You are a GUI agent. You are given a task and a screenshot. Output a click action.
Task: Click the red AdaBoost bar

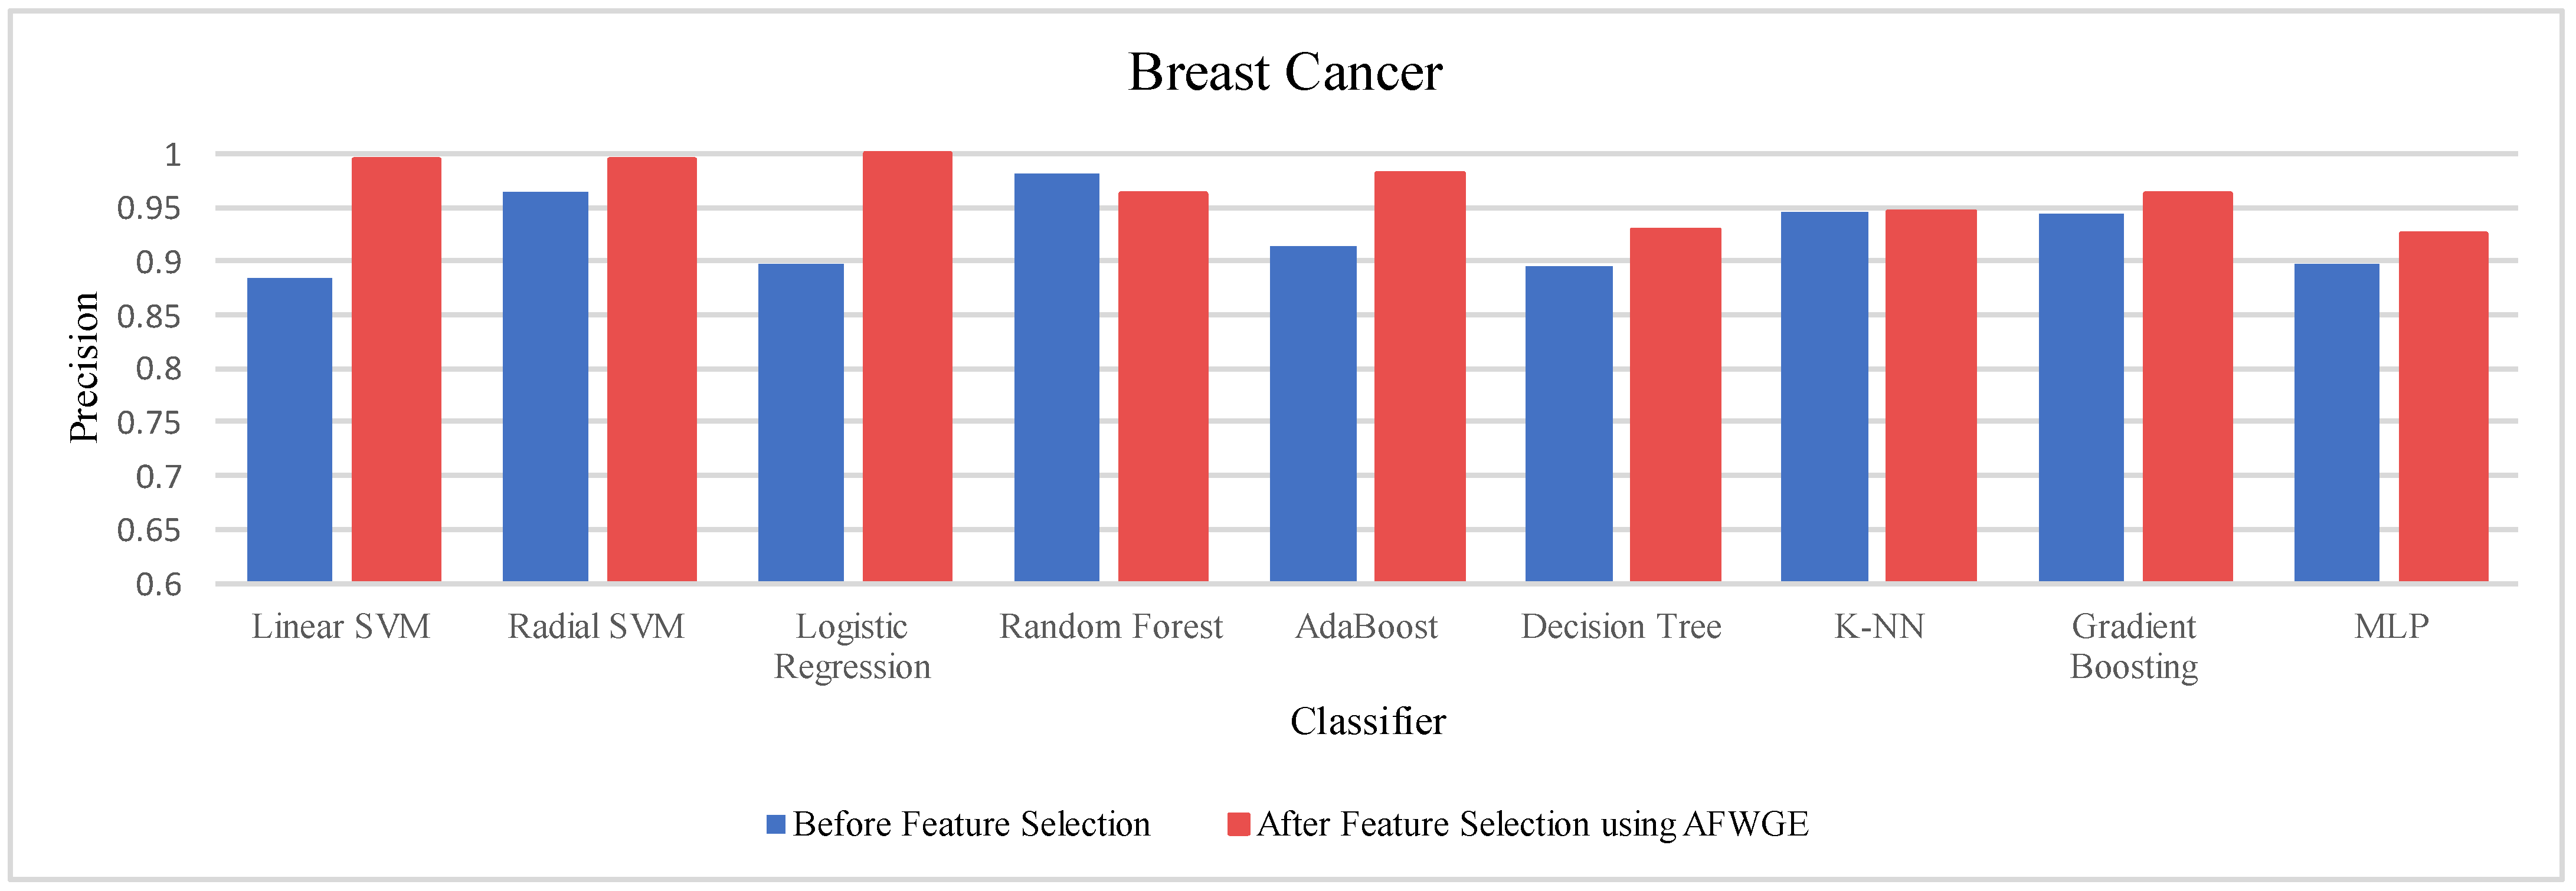(1419, 376)
